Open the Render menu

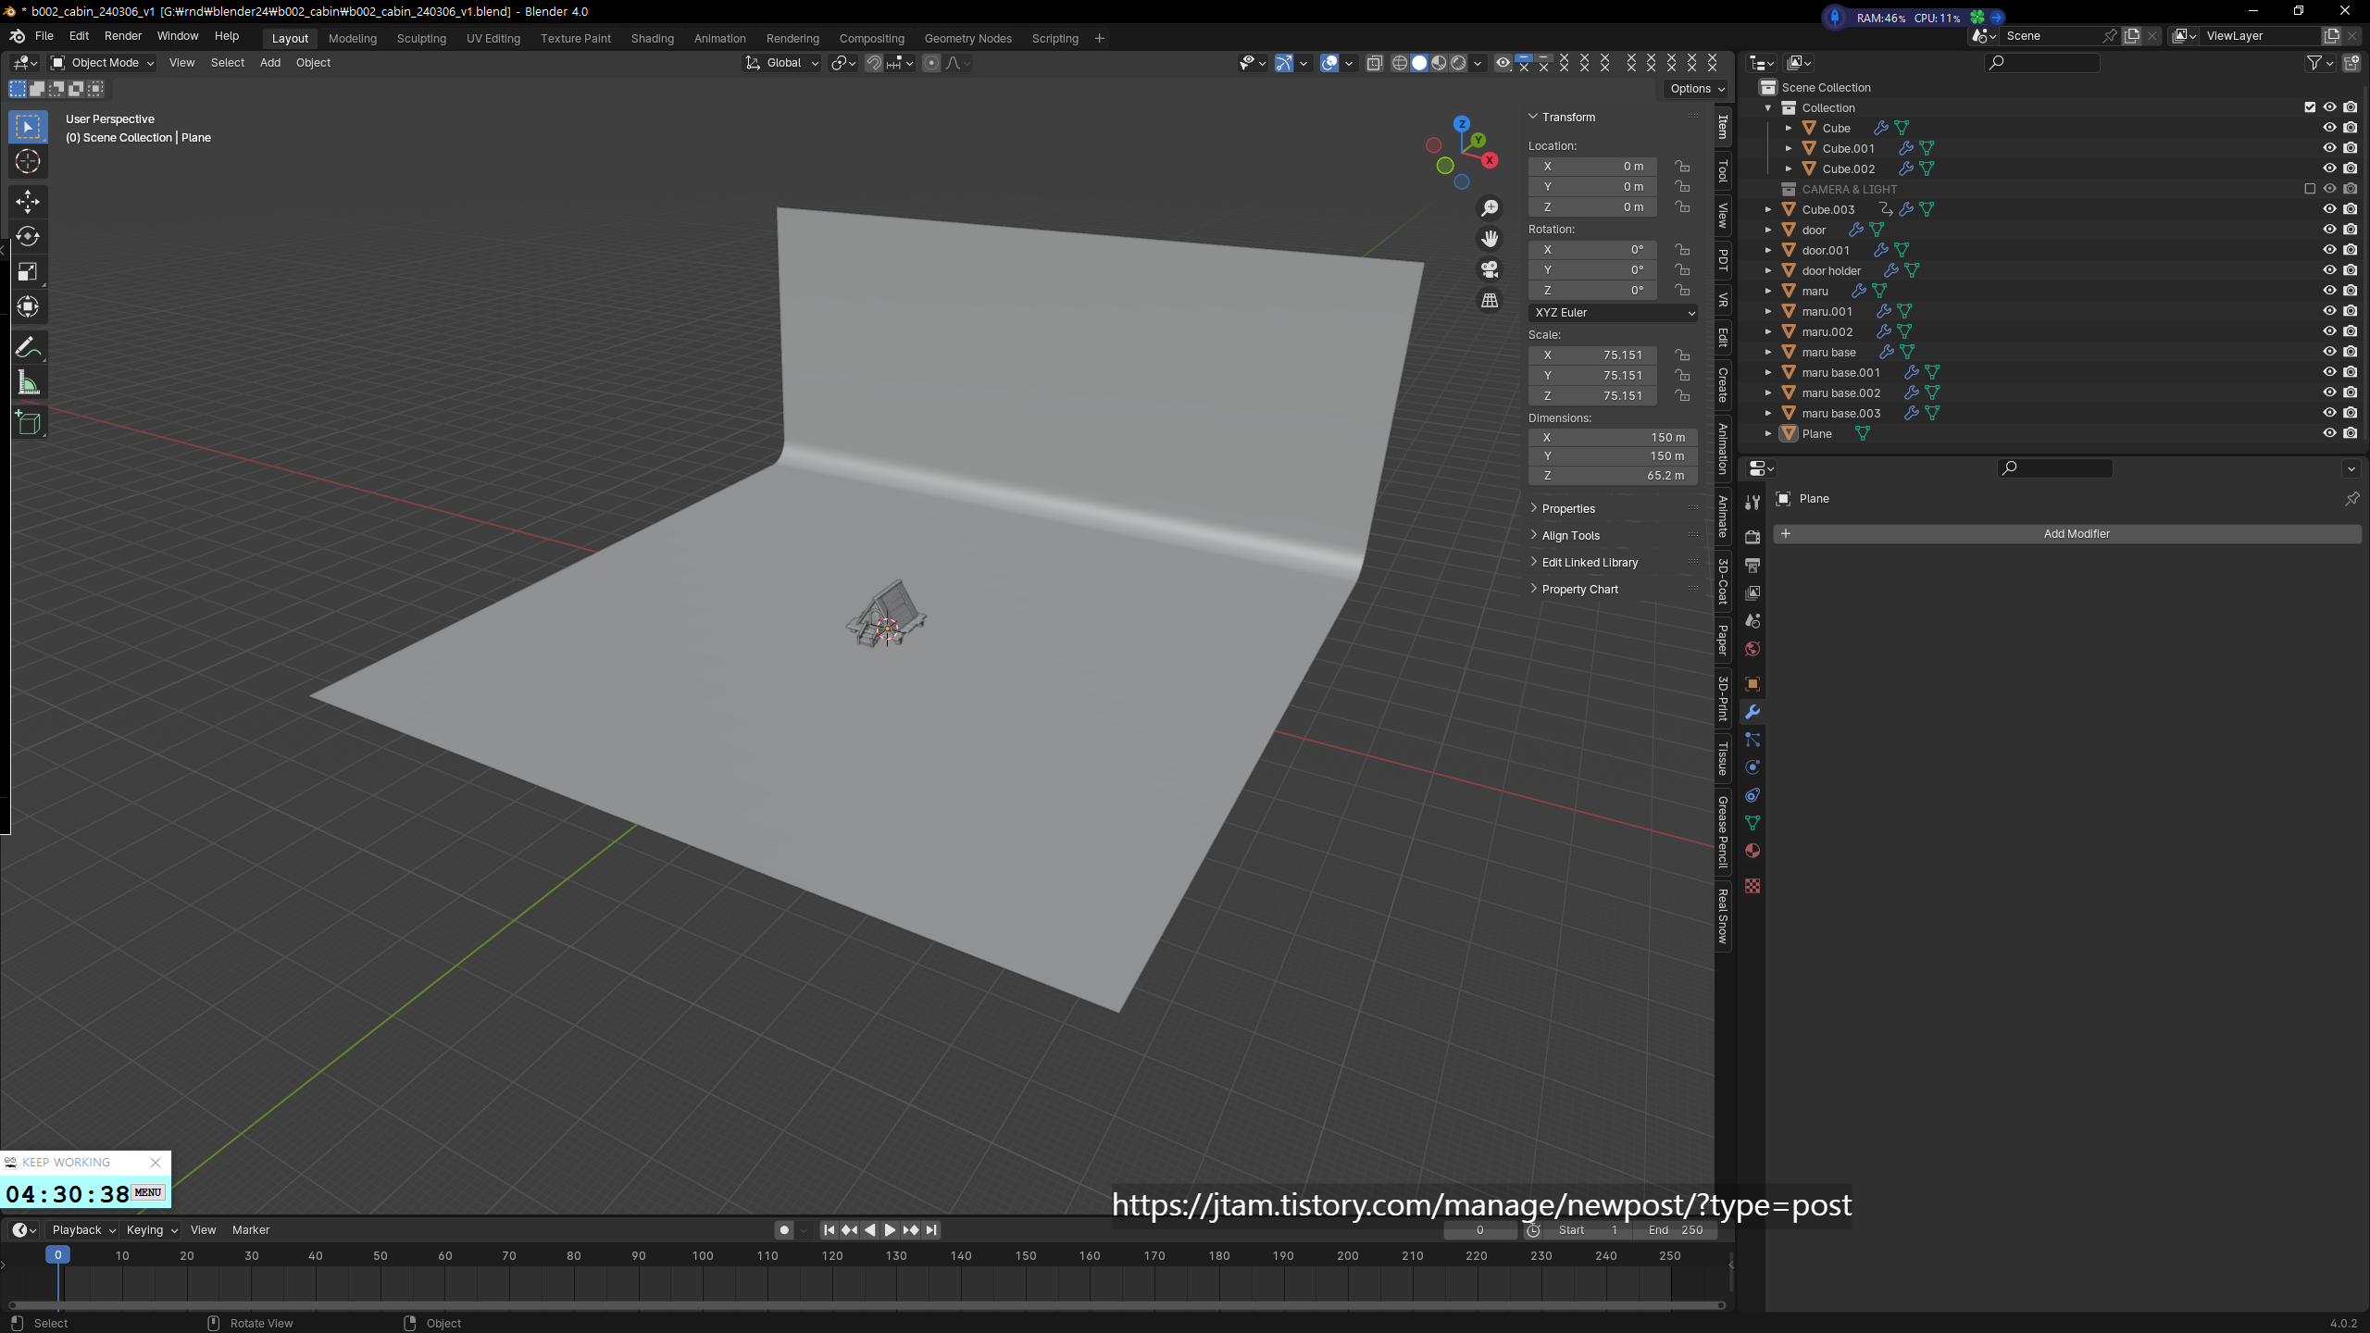(122, 36)
